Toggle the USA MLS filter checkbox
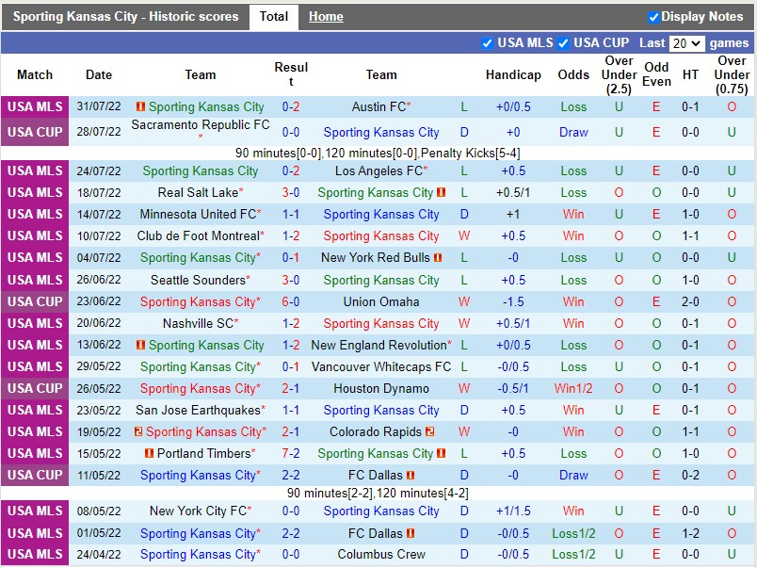 click(x=488, y=42)
